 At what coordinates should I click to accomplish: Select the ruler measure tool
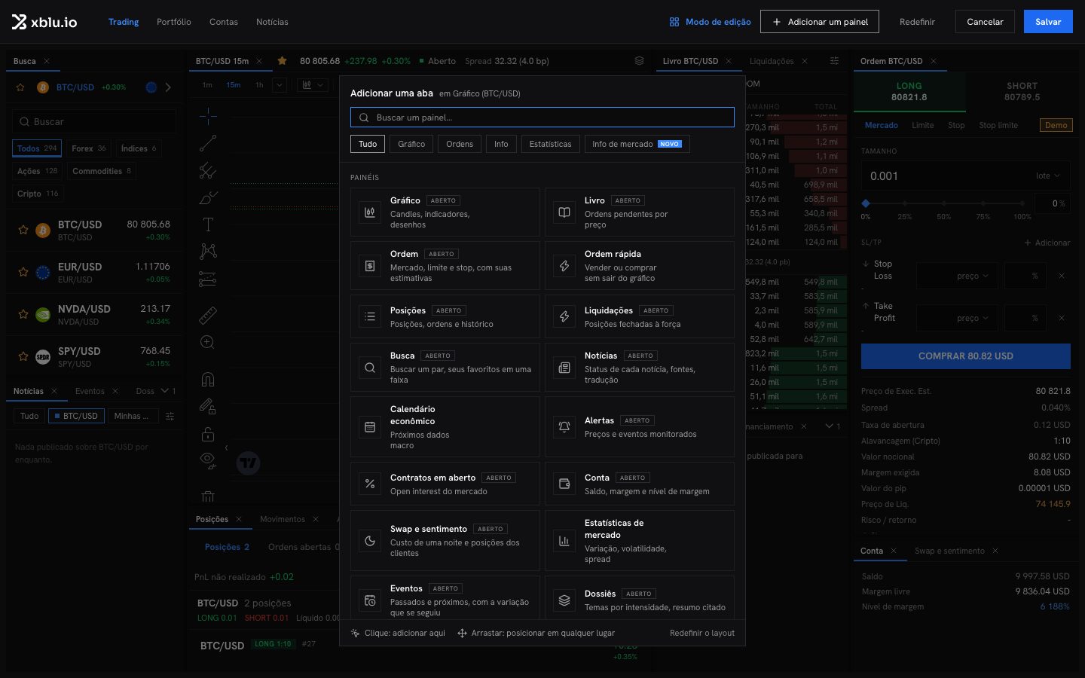pos(209,315)
